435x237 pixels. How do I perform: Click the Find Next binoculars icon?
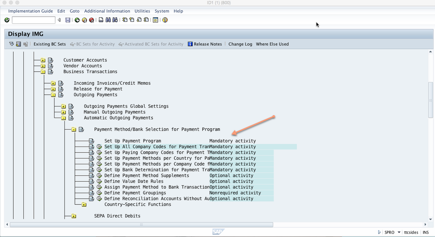[x=115, y=20]
